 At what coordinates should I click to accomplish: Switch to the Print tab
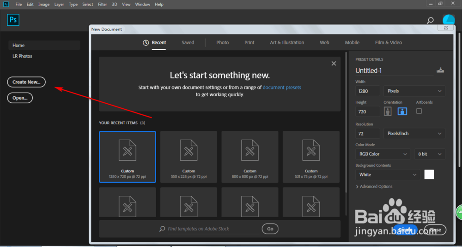pos(249,43)
